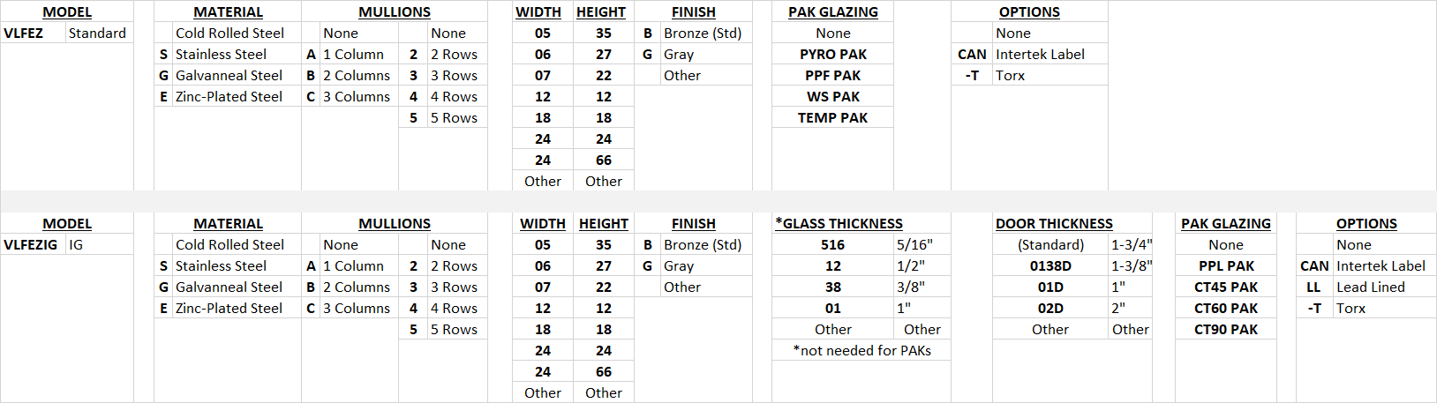Click the VLFEZ model code cell

click(x=24, y=34)
